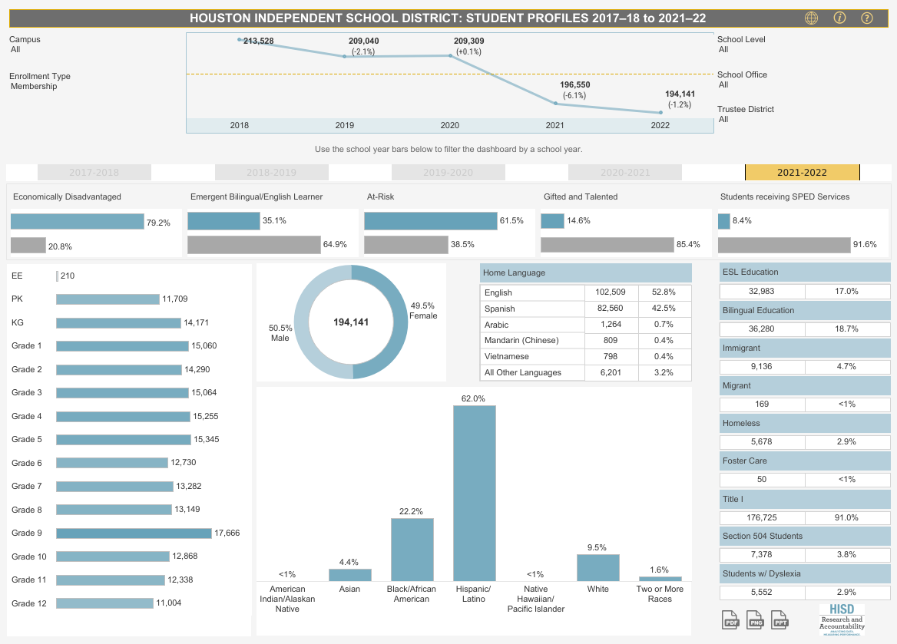Click the Foster Care count 50
The height and width of the screenshot is (644, 897).
762,479
